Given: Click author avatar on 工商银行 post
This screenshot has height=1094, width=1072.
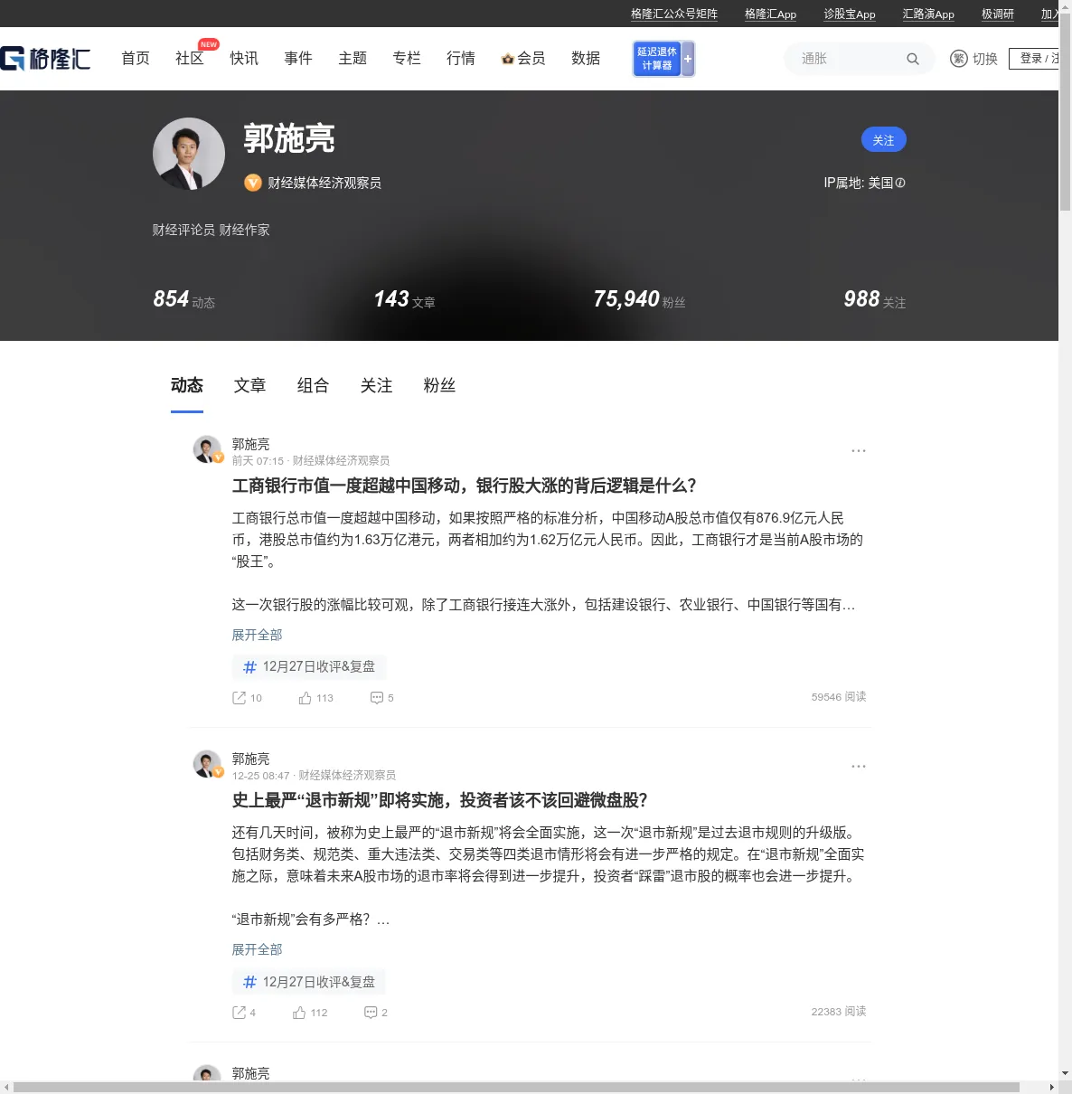Looking at the screenshot, I should tap(207, 449).
